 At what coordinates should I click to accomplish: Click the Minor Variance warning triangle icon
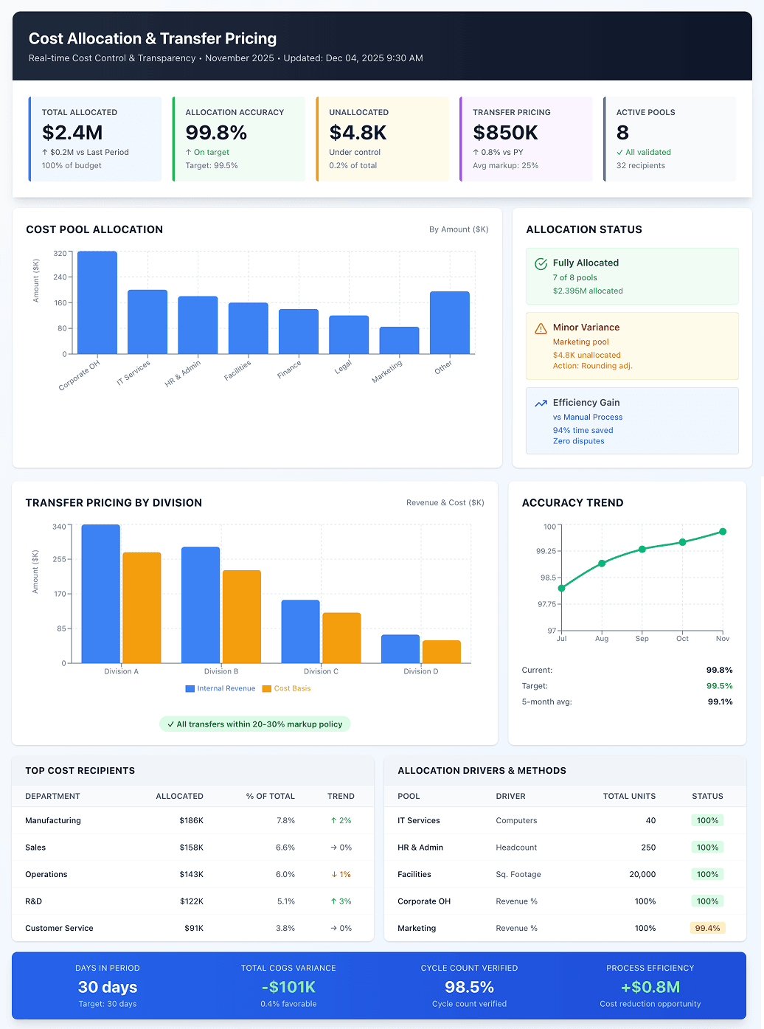(x=541, y=328)
